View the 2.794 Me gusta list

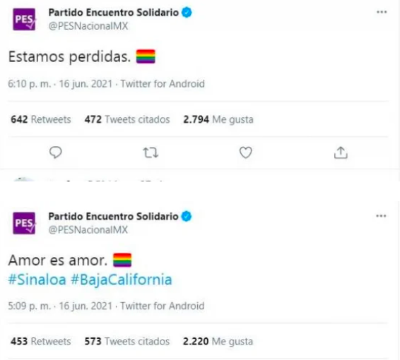pyautogui.click(x=218, y=119)
